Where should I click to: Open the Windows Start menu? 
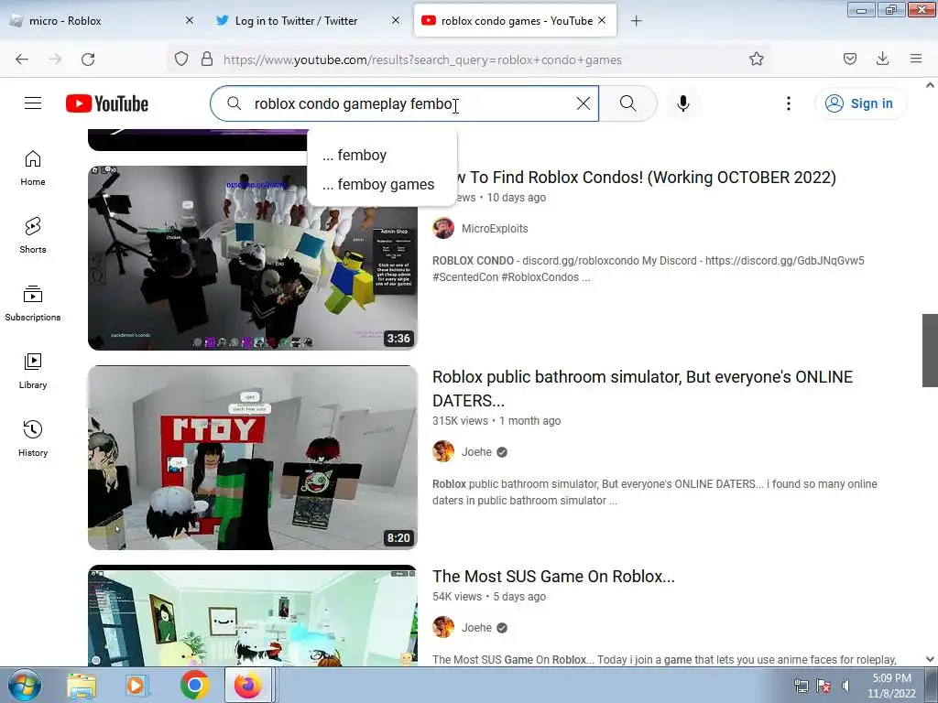click(x=24, y=685)
